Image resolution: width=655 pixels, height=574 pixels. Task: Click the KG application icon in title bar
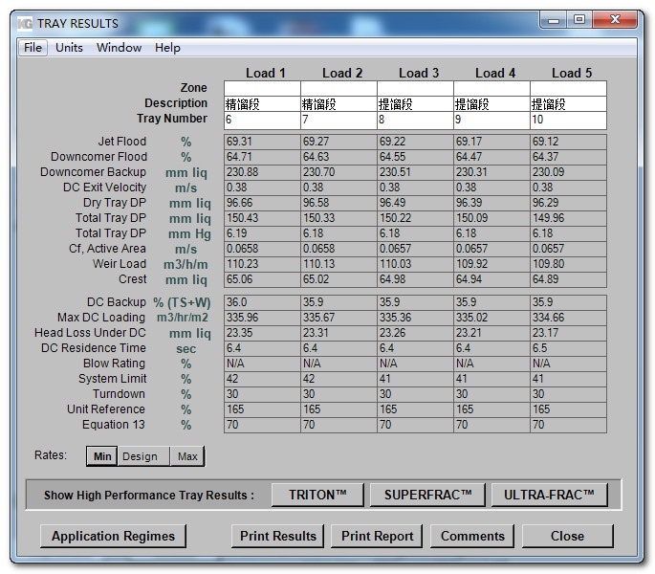click(25, 24)
